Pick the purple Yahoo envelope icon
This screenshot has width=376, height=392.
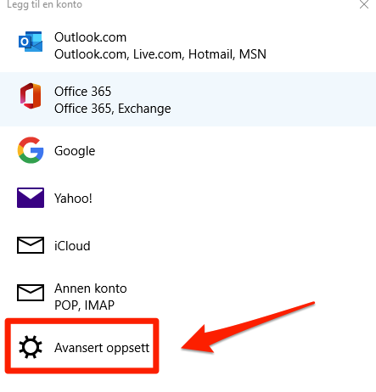coord(31,198)
